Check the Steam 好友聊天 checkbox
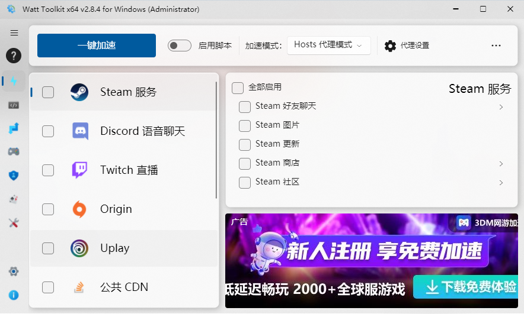The height and width of the screenshot is (314, 524). click(245, 107)
